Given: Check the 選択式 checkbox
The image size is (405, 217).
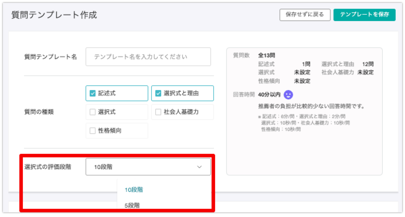Looking at the screenshot, I should coord(93,112).
